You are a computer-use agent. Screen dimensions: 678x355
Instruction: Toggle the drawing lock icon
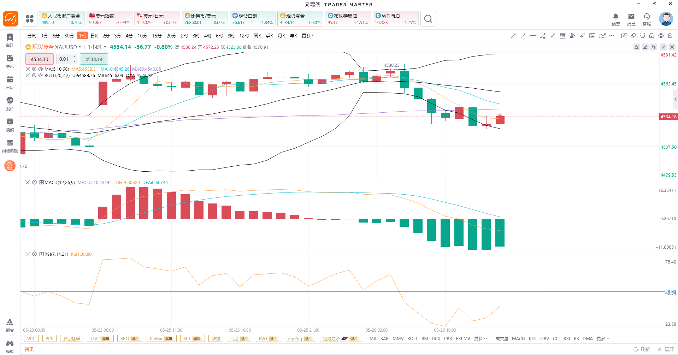(652, 36)
